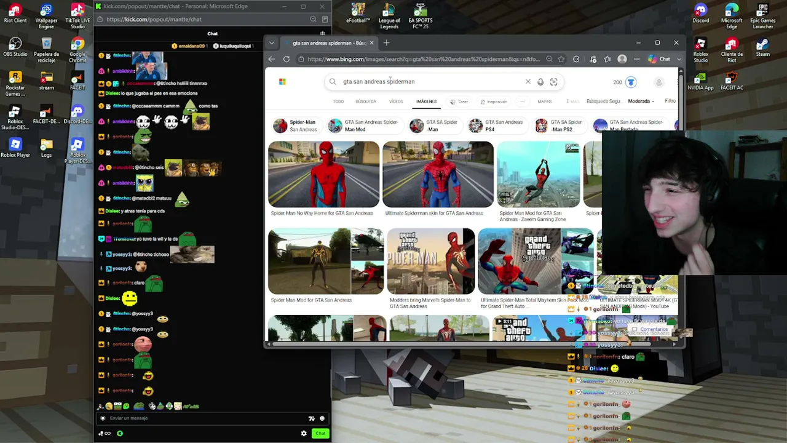Open the Filtro option in Bing images
787x443 pixels.
point(670,101)
